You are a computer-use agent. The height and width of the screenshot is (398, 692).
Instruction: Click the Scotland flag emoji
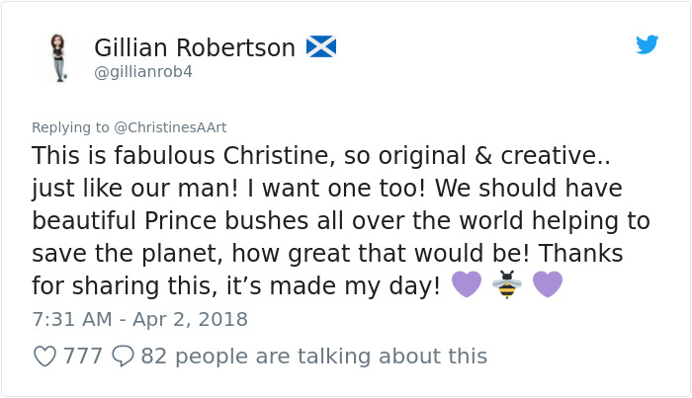coord(321,46)
